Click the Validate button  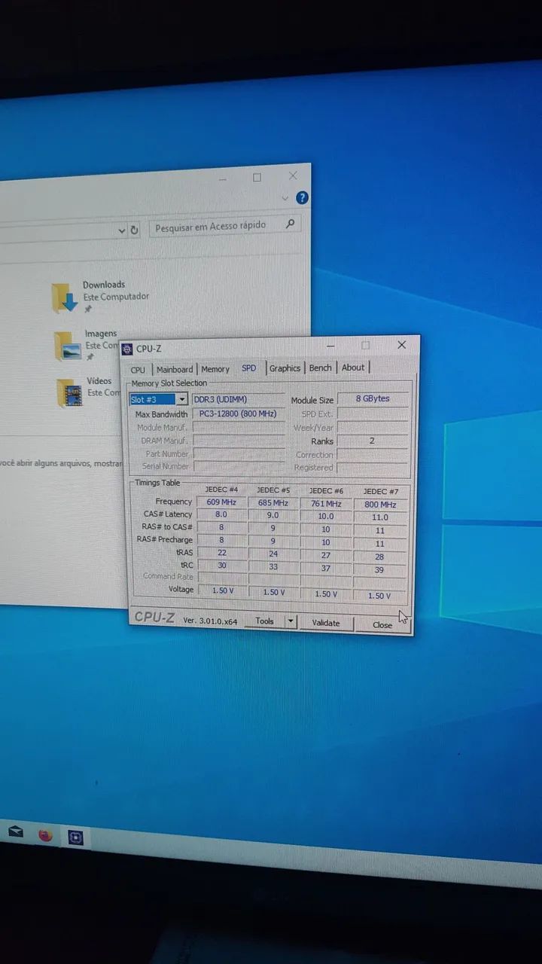[326, 623]
